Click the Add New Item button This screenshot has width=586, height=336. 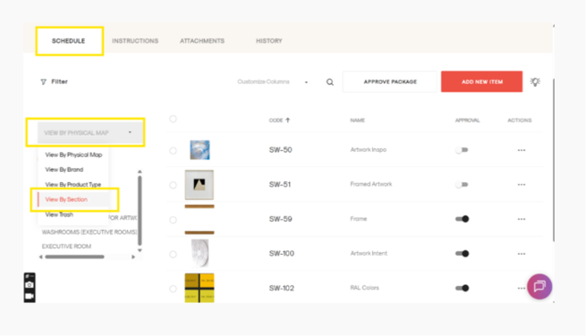pos(481,81)
